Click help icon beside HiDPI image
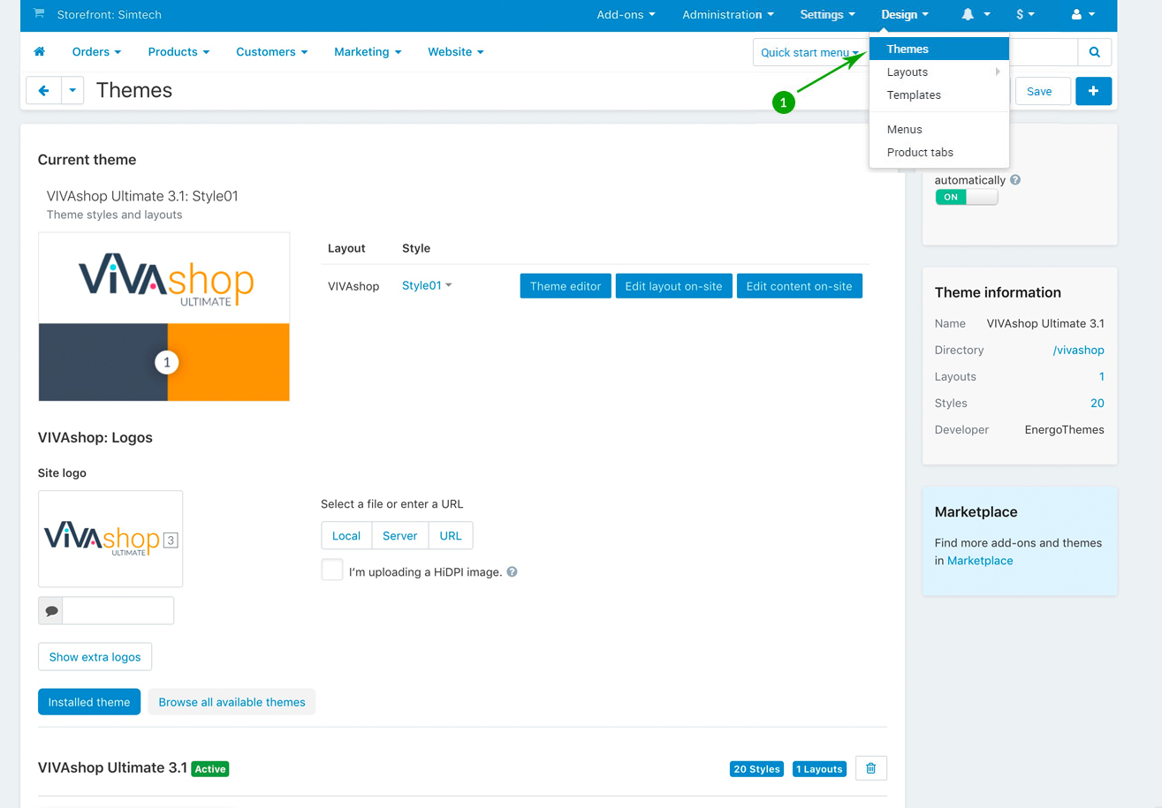 point(513,571)
